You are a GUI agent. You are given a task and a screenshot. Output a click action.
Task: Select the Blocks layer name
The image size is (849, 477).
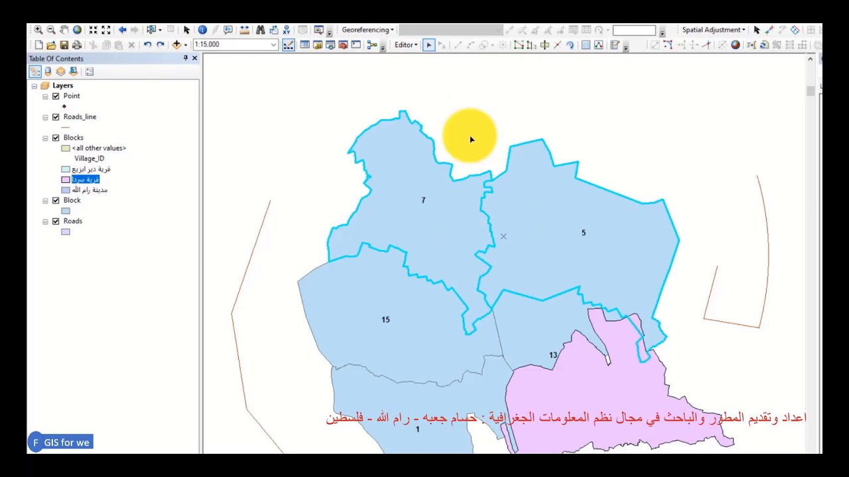73,138
